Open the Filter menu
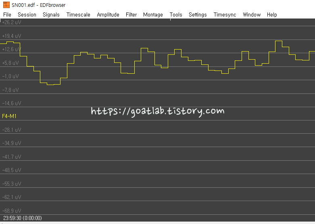 tap(131, 15)
